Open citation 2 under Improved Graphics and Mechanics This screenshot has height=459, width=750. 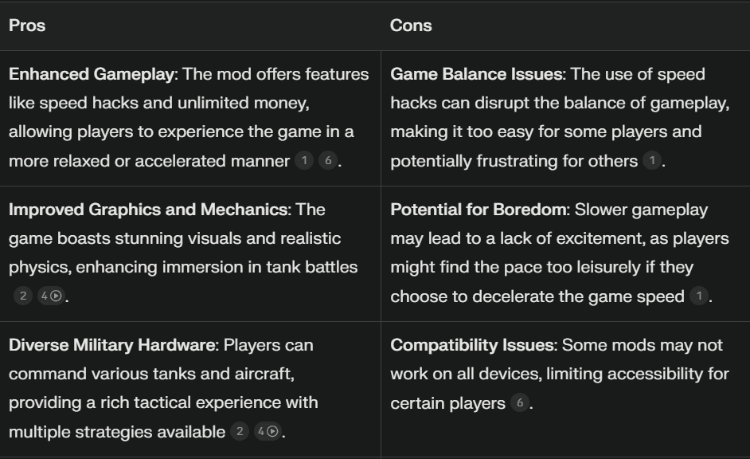point(23,296)
